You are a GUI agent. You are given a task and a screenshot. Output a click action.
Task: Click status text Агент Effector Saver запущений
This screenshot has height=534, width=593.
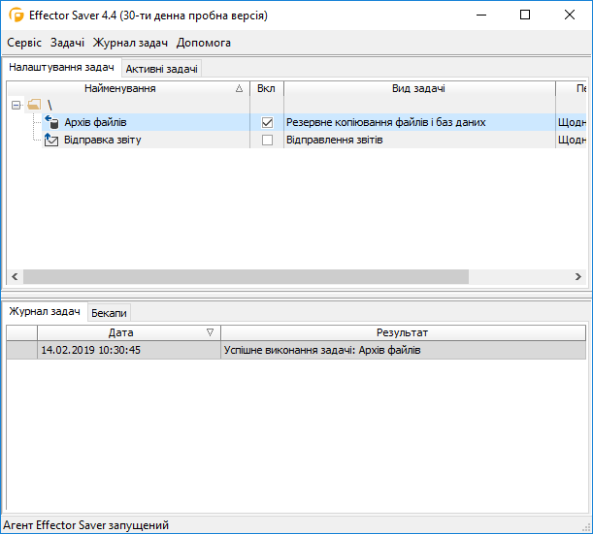85,525
